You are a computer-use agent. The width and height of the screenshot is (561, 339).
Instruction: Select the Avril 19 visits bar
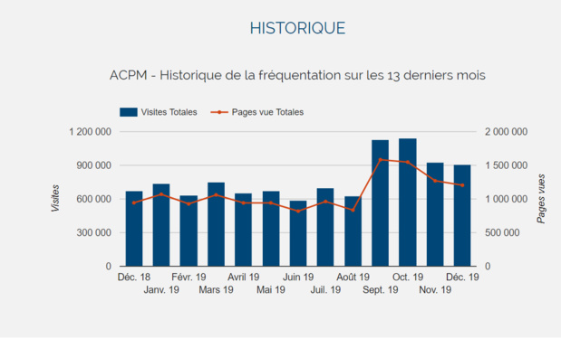point(243,230)
